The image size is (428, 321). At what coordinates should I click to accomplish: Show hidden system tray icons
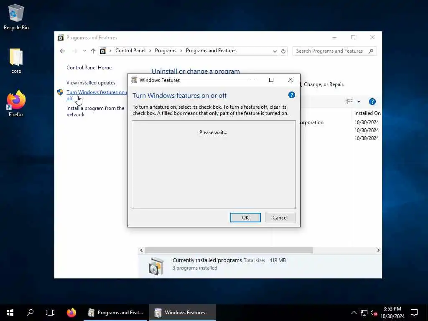[x=354, y=313]
